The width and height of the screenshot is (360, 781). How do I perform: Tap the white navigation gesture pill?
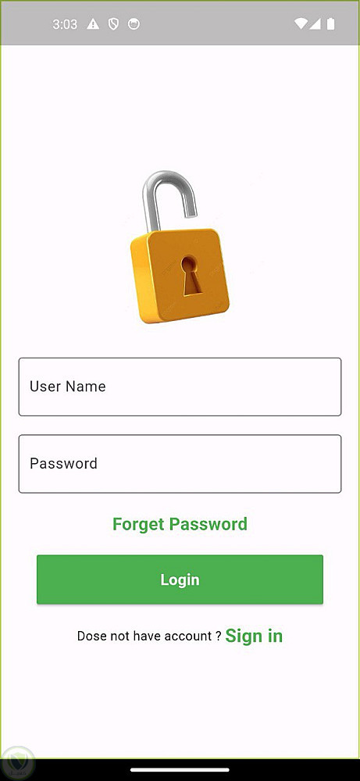tap(180, 770)
